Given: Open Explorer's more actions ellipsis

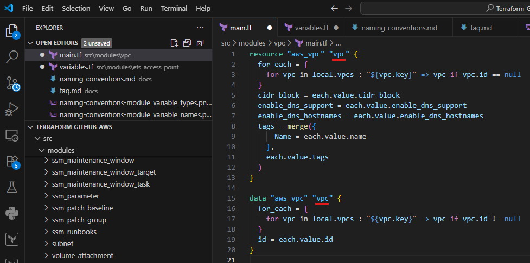Looking at the screenshot, I should click(x=200, y=28).
